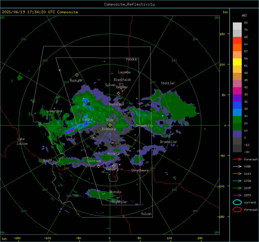The image size is (259, 242).
Task: Click the Blackfalds city label
Action: coord(122,80)
